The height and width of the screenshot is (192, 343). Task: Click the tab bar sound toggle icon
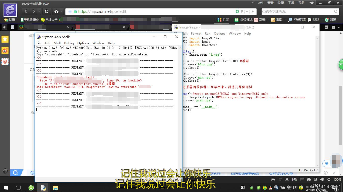click(x=5, y=27)
